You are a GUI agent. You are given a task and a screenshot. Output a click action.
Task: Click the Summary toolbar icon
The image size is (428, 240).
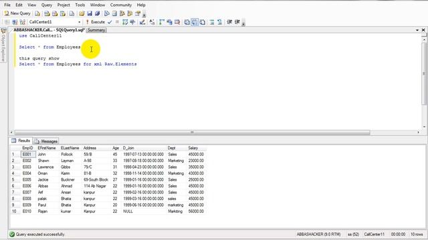tap(114, 13)
